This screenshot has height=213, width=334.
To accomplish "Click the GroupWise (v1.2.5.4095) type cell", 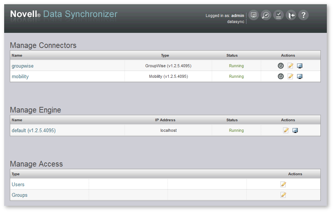I will (168, 66).
